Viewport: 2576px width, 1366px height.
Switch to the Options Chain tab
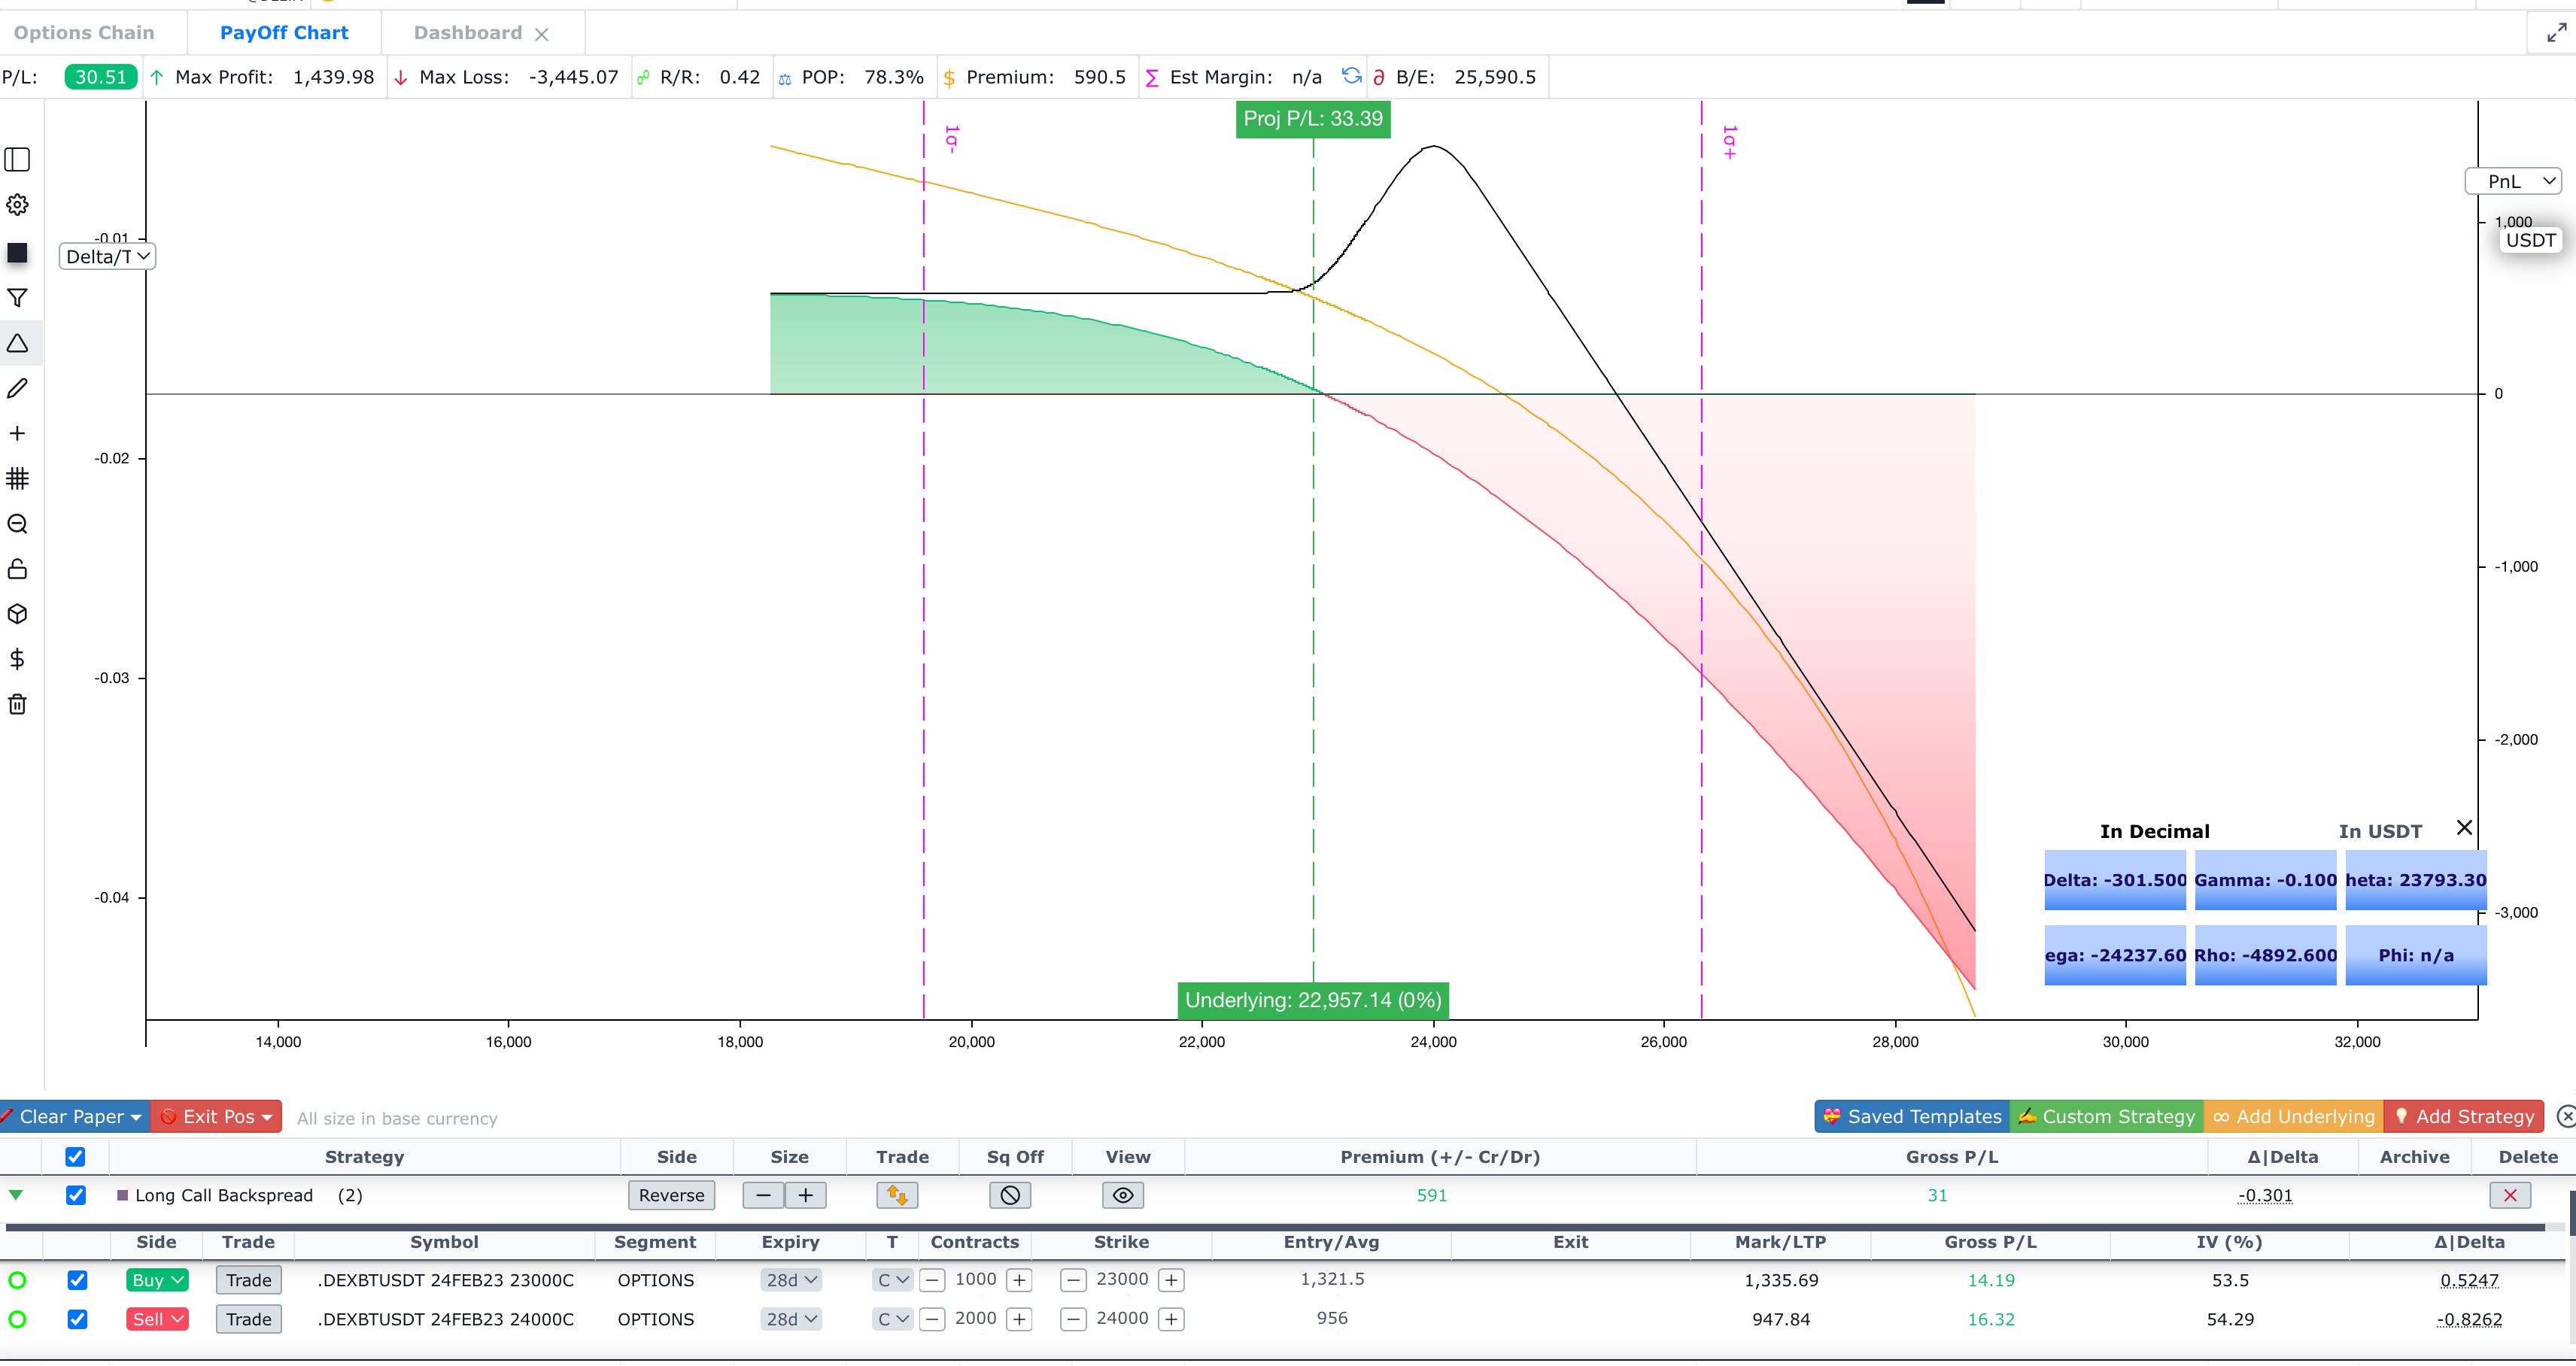[x=84, y=33]
